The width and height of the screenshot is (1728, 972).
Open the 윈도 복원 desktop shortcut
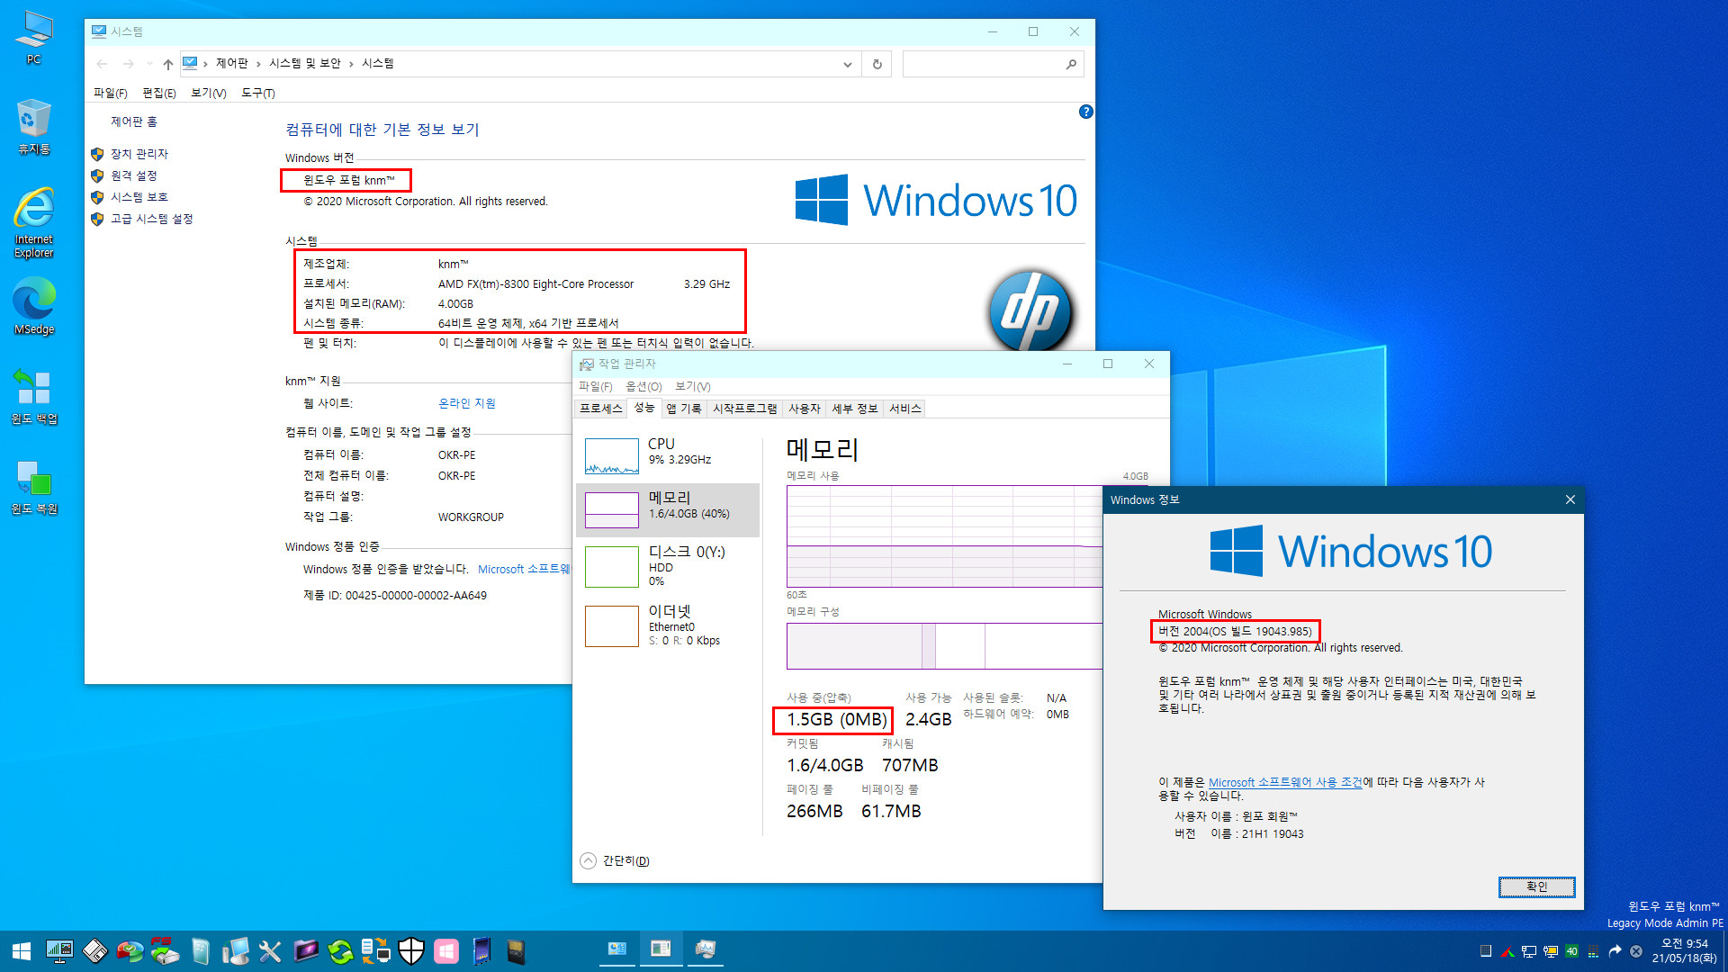click(x=34, y=486)
